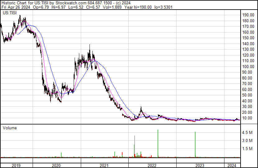Click the 'Vol=1,889' volume value

pyautogui.click(x=112, y=7)
